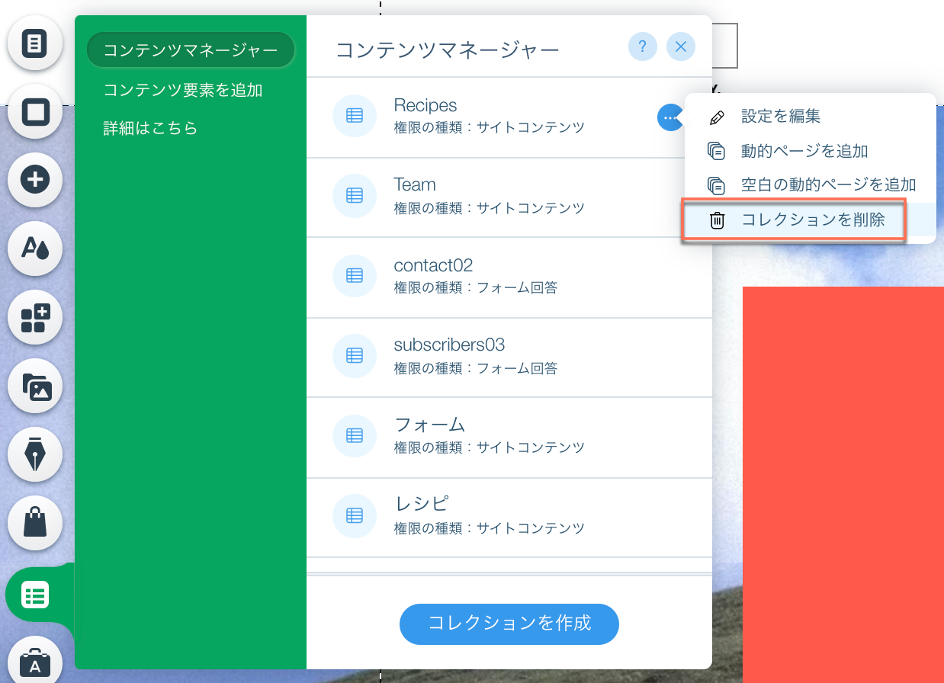Viewport: 944px width, 683px height.
Task: Open the Site Design panel
Action: pyautogui.click(x=35, y=249)
